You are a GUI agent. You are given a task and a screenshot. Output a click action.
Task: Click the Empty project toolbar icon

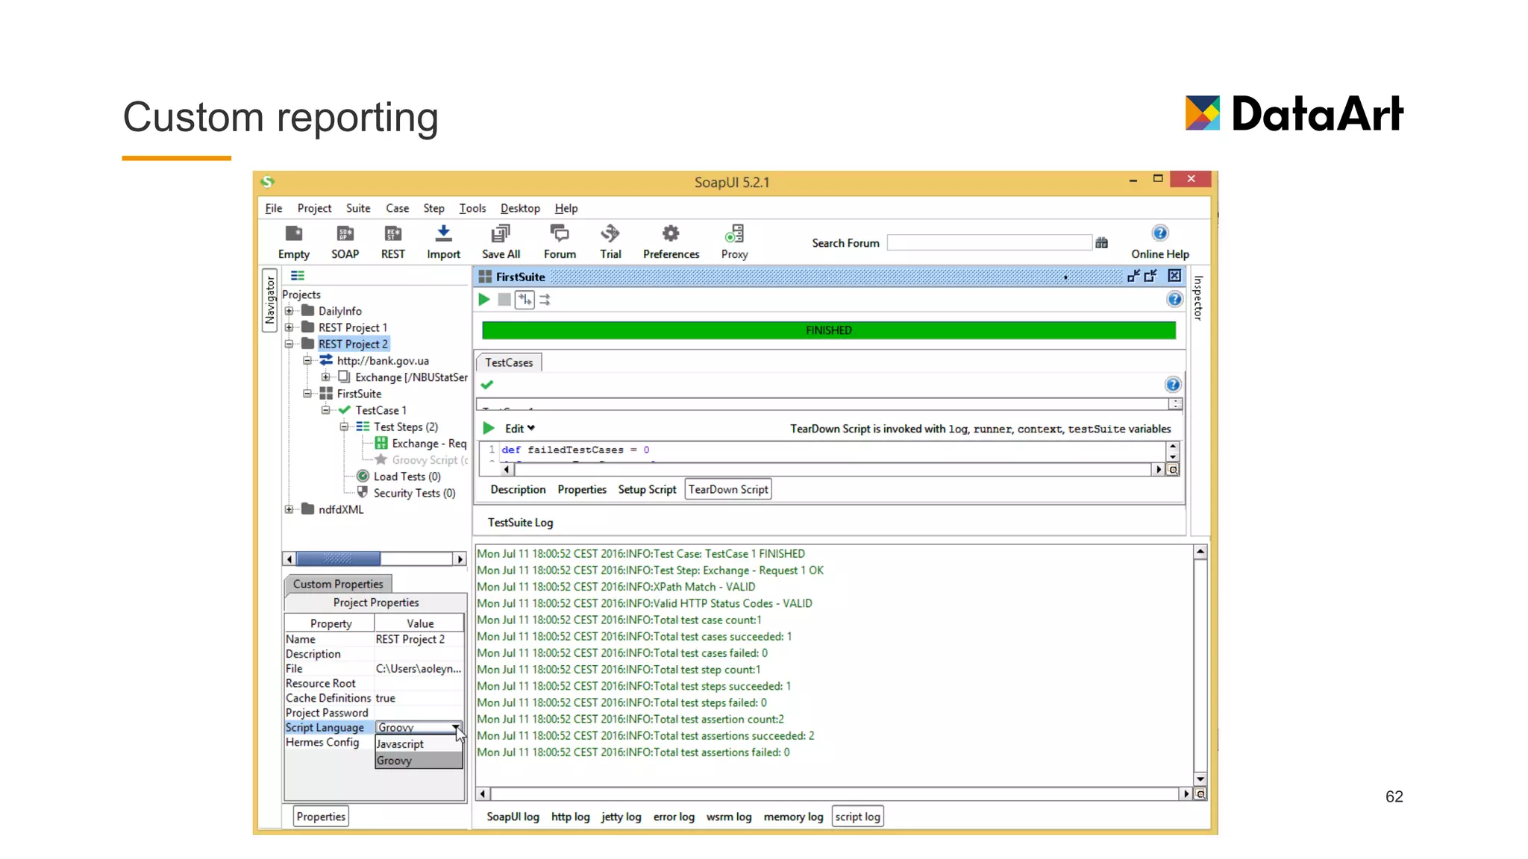pyautogui.click(x=294, y=242)
